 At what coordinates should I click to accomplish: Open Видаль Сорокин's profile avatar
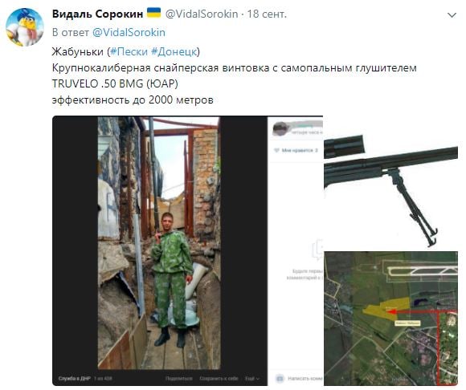25,27
